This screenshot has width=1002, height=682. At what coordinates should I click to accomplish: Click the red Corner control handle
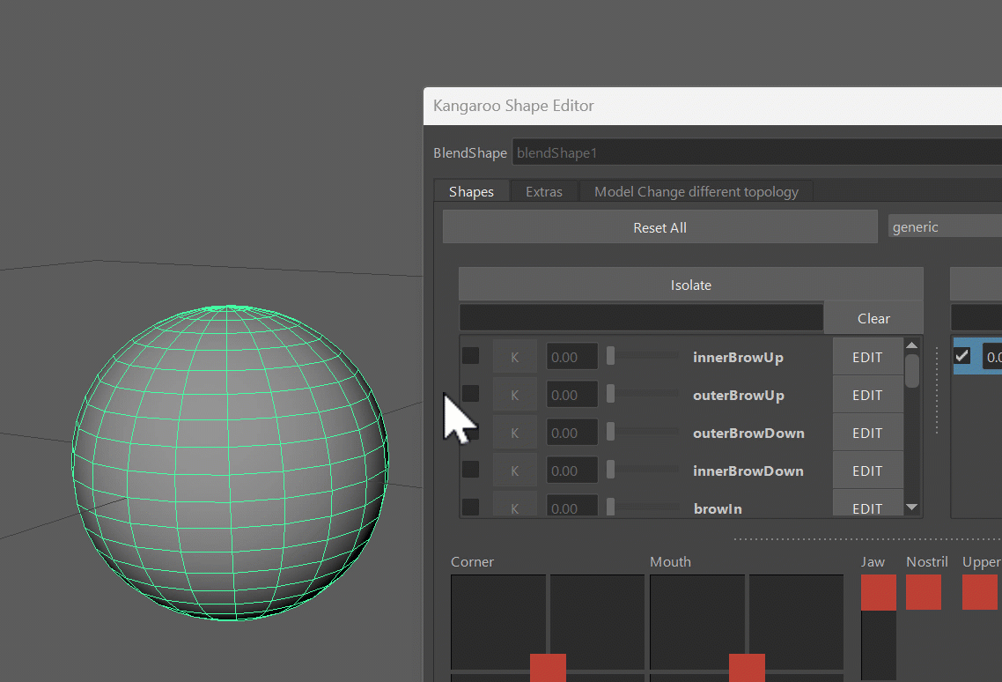[x=548, y=668]
